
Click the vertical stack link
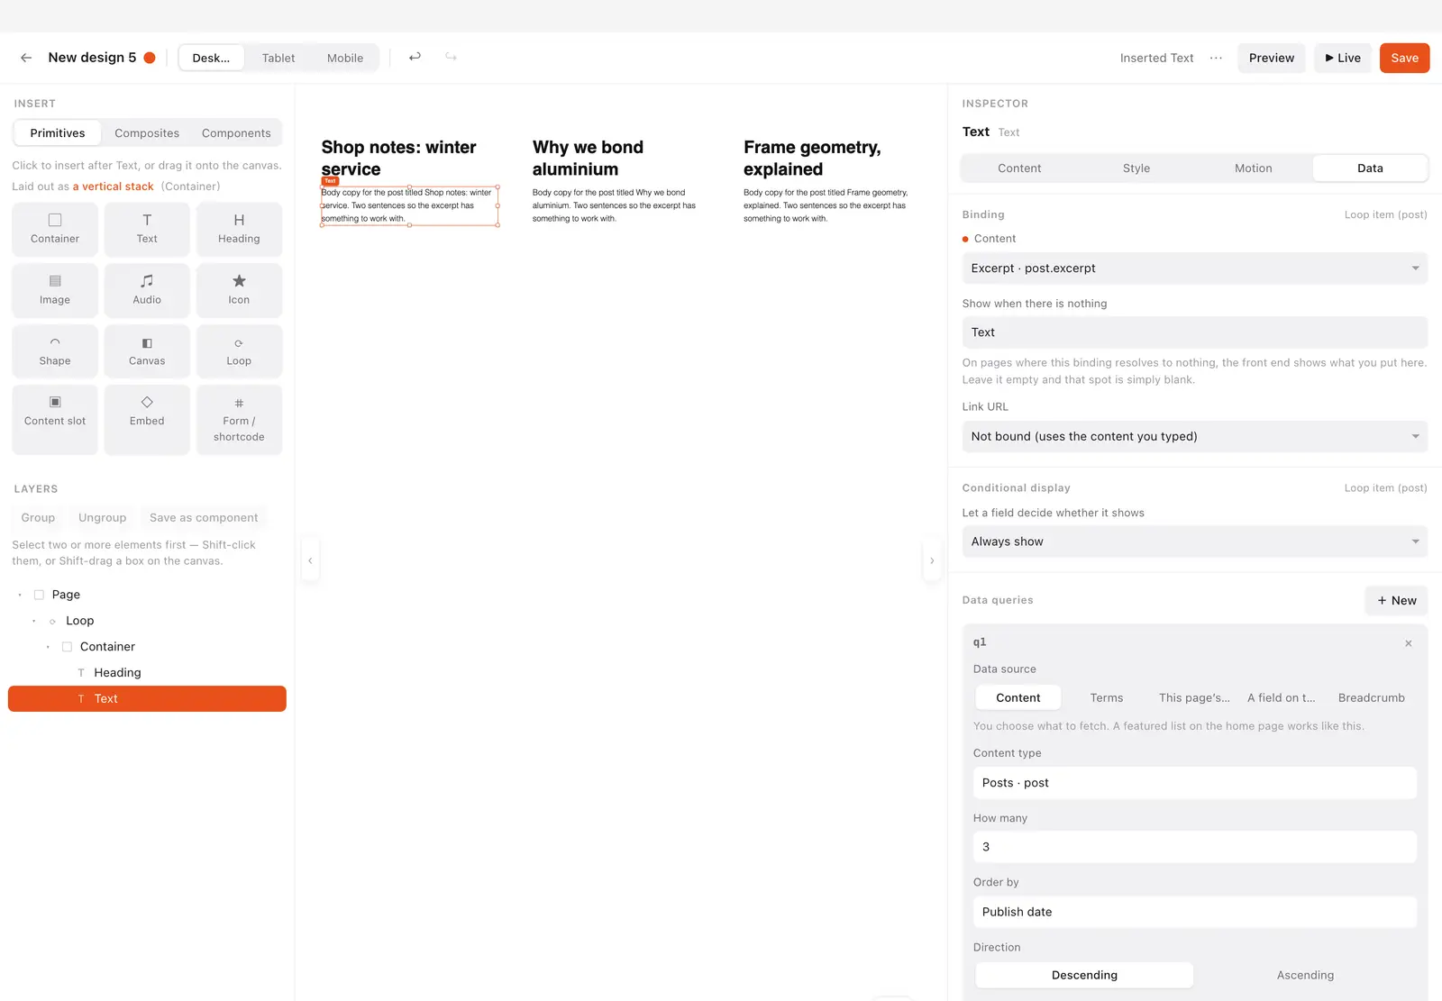point(114,187)
